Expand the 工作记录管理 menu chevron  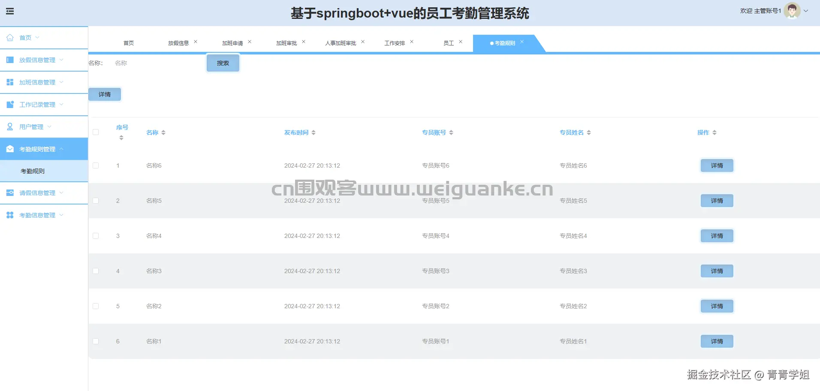[61, 104]
